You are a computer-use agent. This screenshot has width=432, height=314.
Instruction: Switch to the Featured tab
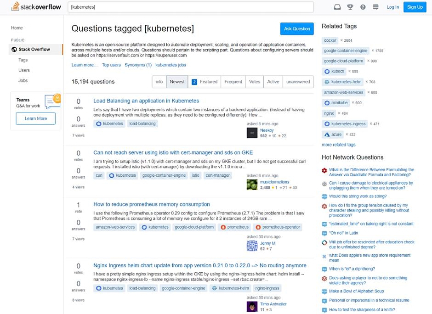(x=205, y=82)
